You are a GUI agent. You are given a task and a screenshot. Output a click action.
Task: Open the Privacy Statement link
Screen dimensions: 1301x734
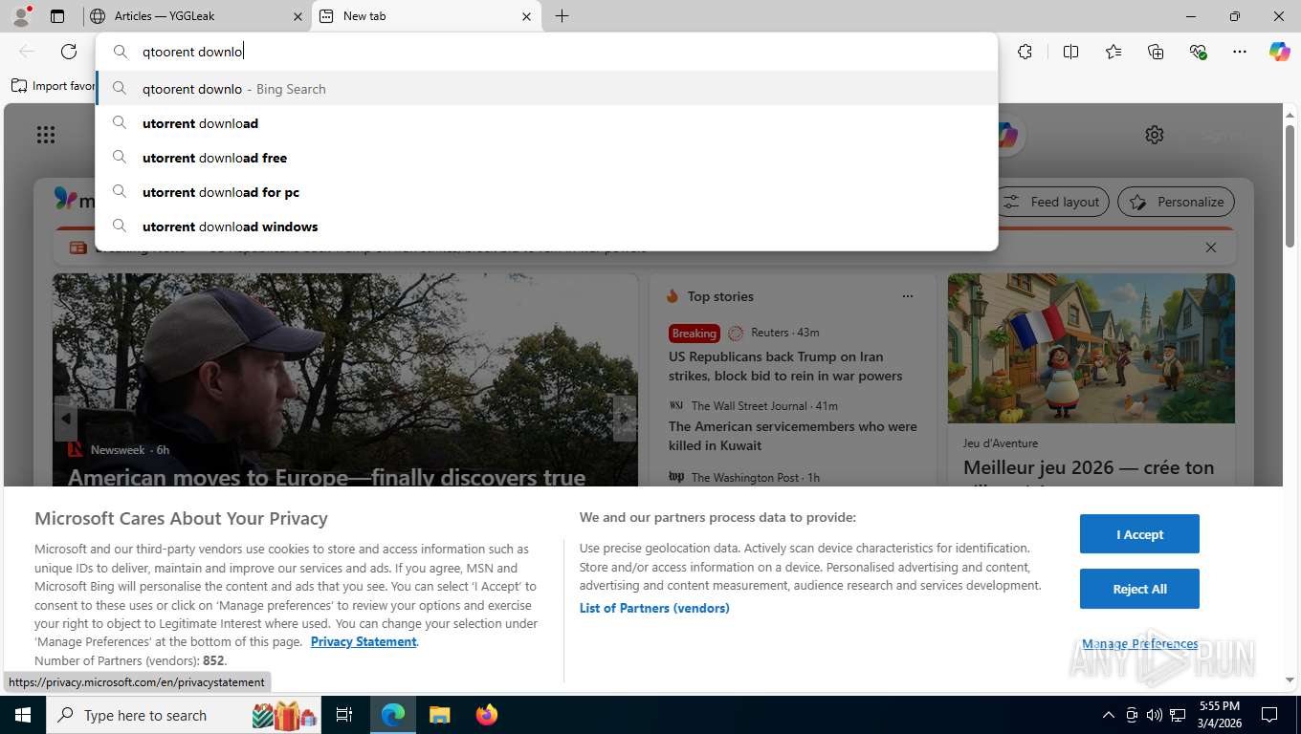[x=364, y=641]
